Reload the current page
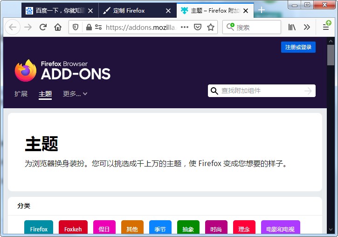The width and height of the screenshot is (338, 237). (x=43, y=27)
